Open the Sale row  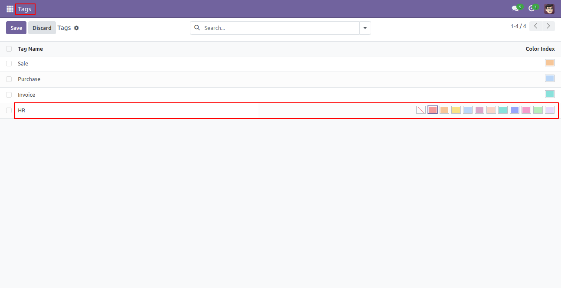click(280, 63)
